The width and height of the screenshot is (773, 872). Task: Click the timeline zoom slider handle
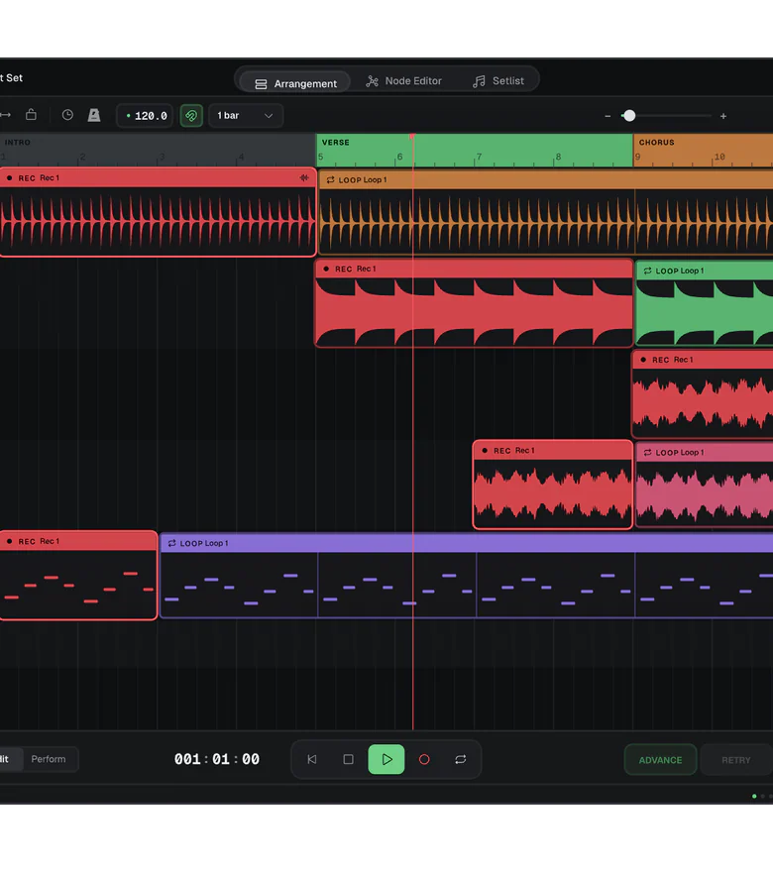(x=629, y=116)
